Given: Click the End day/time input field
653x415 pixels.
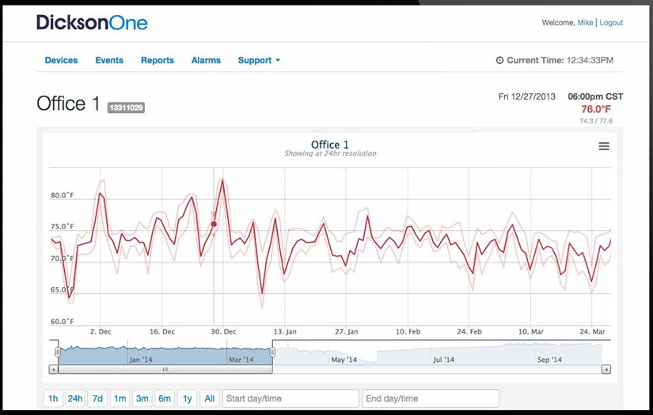Looking at the screenshot, I should click(431, 398).
